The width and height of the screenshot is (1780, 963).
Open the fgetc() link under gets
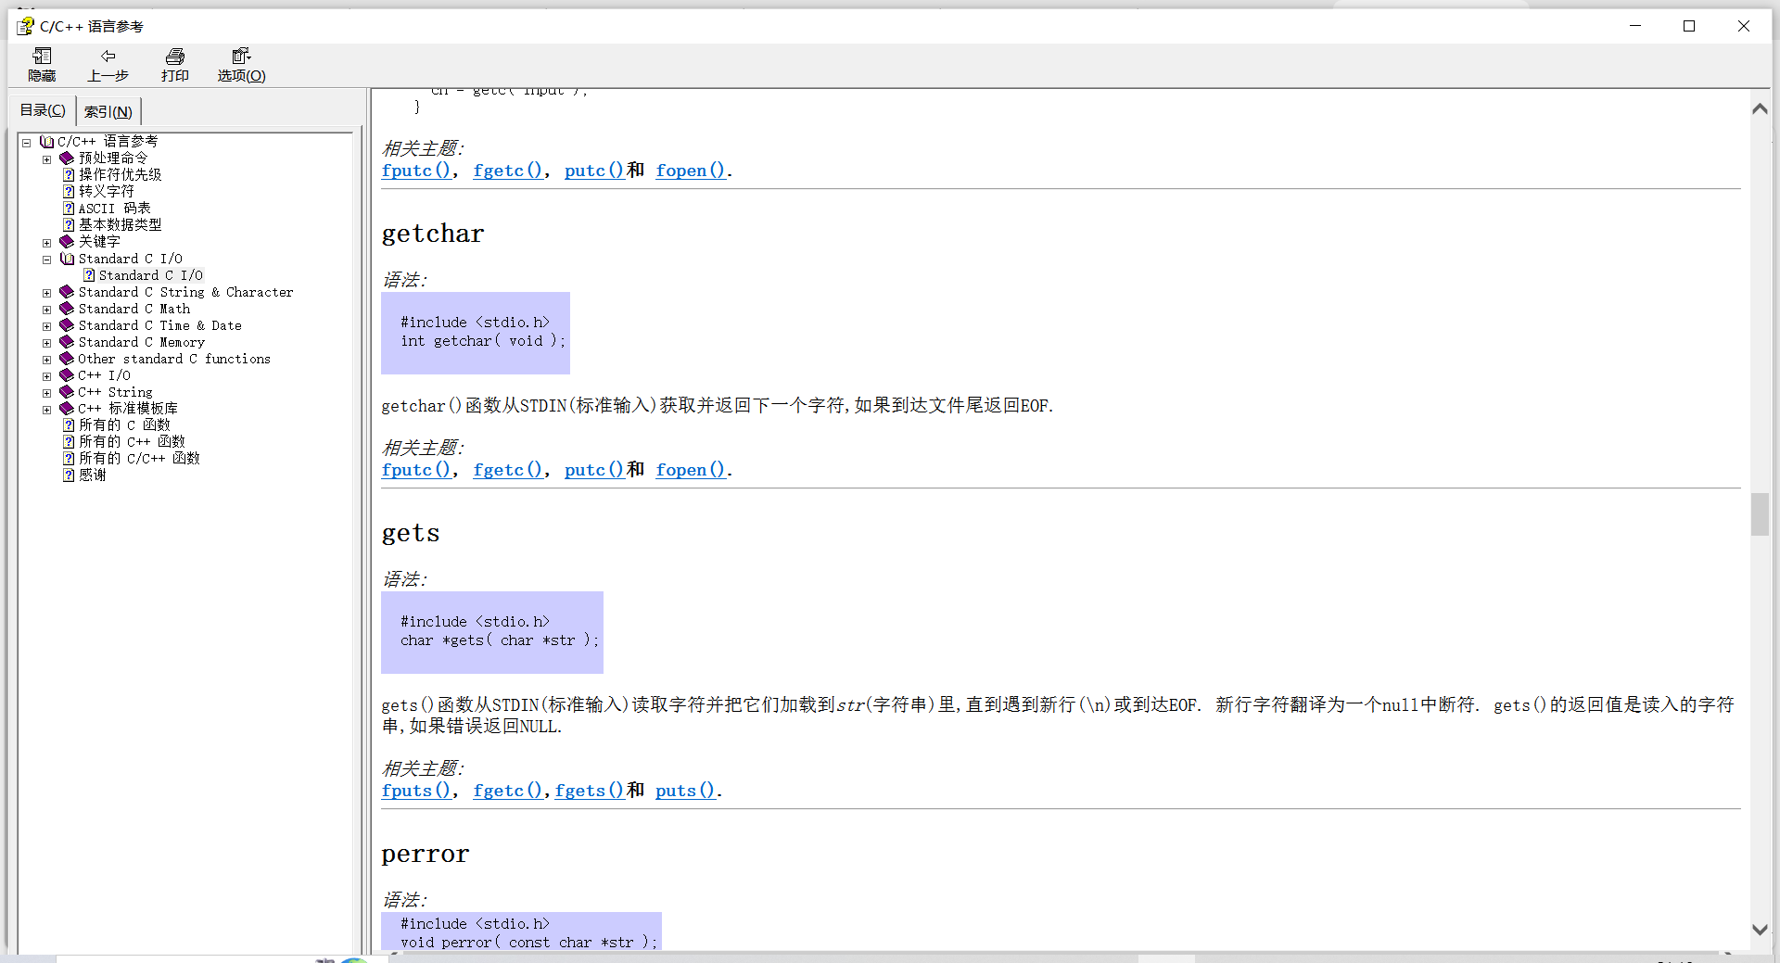[x=507, y=791]
